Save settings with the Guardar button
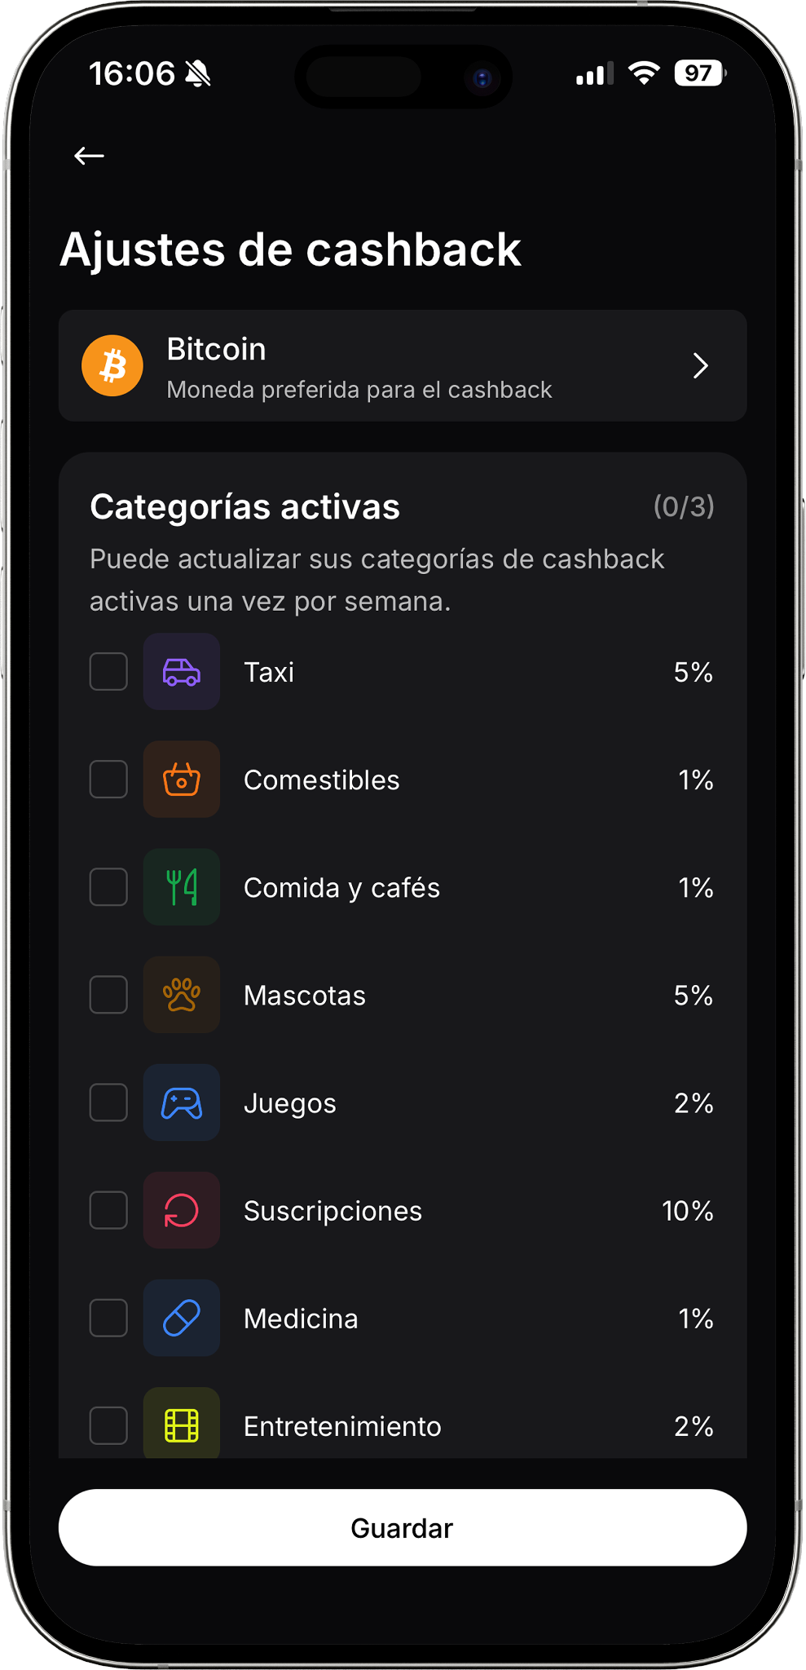The height and width of the screenshot is (1670, 806). 403,1528
